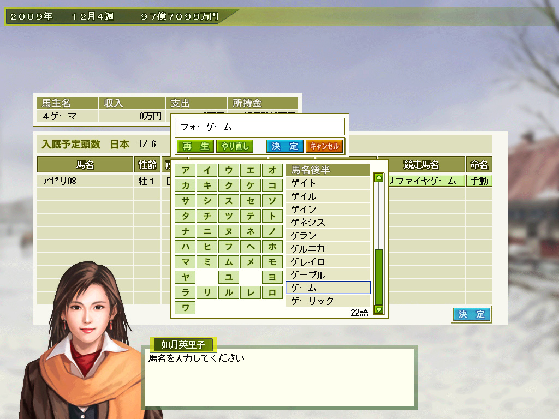
Task: Click the ア katakana key
Action: pyautogui.click(x=186, y=170)
